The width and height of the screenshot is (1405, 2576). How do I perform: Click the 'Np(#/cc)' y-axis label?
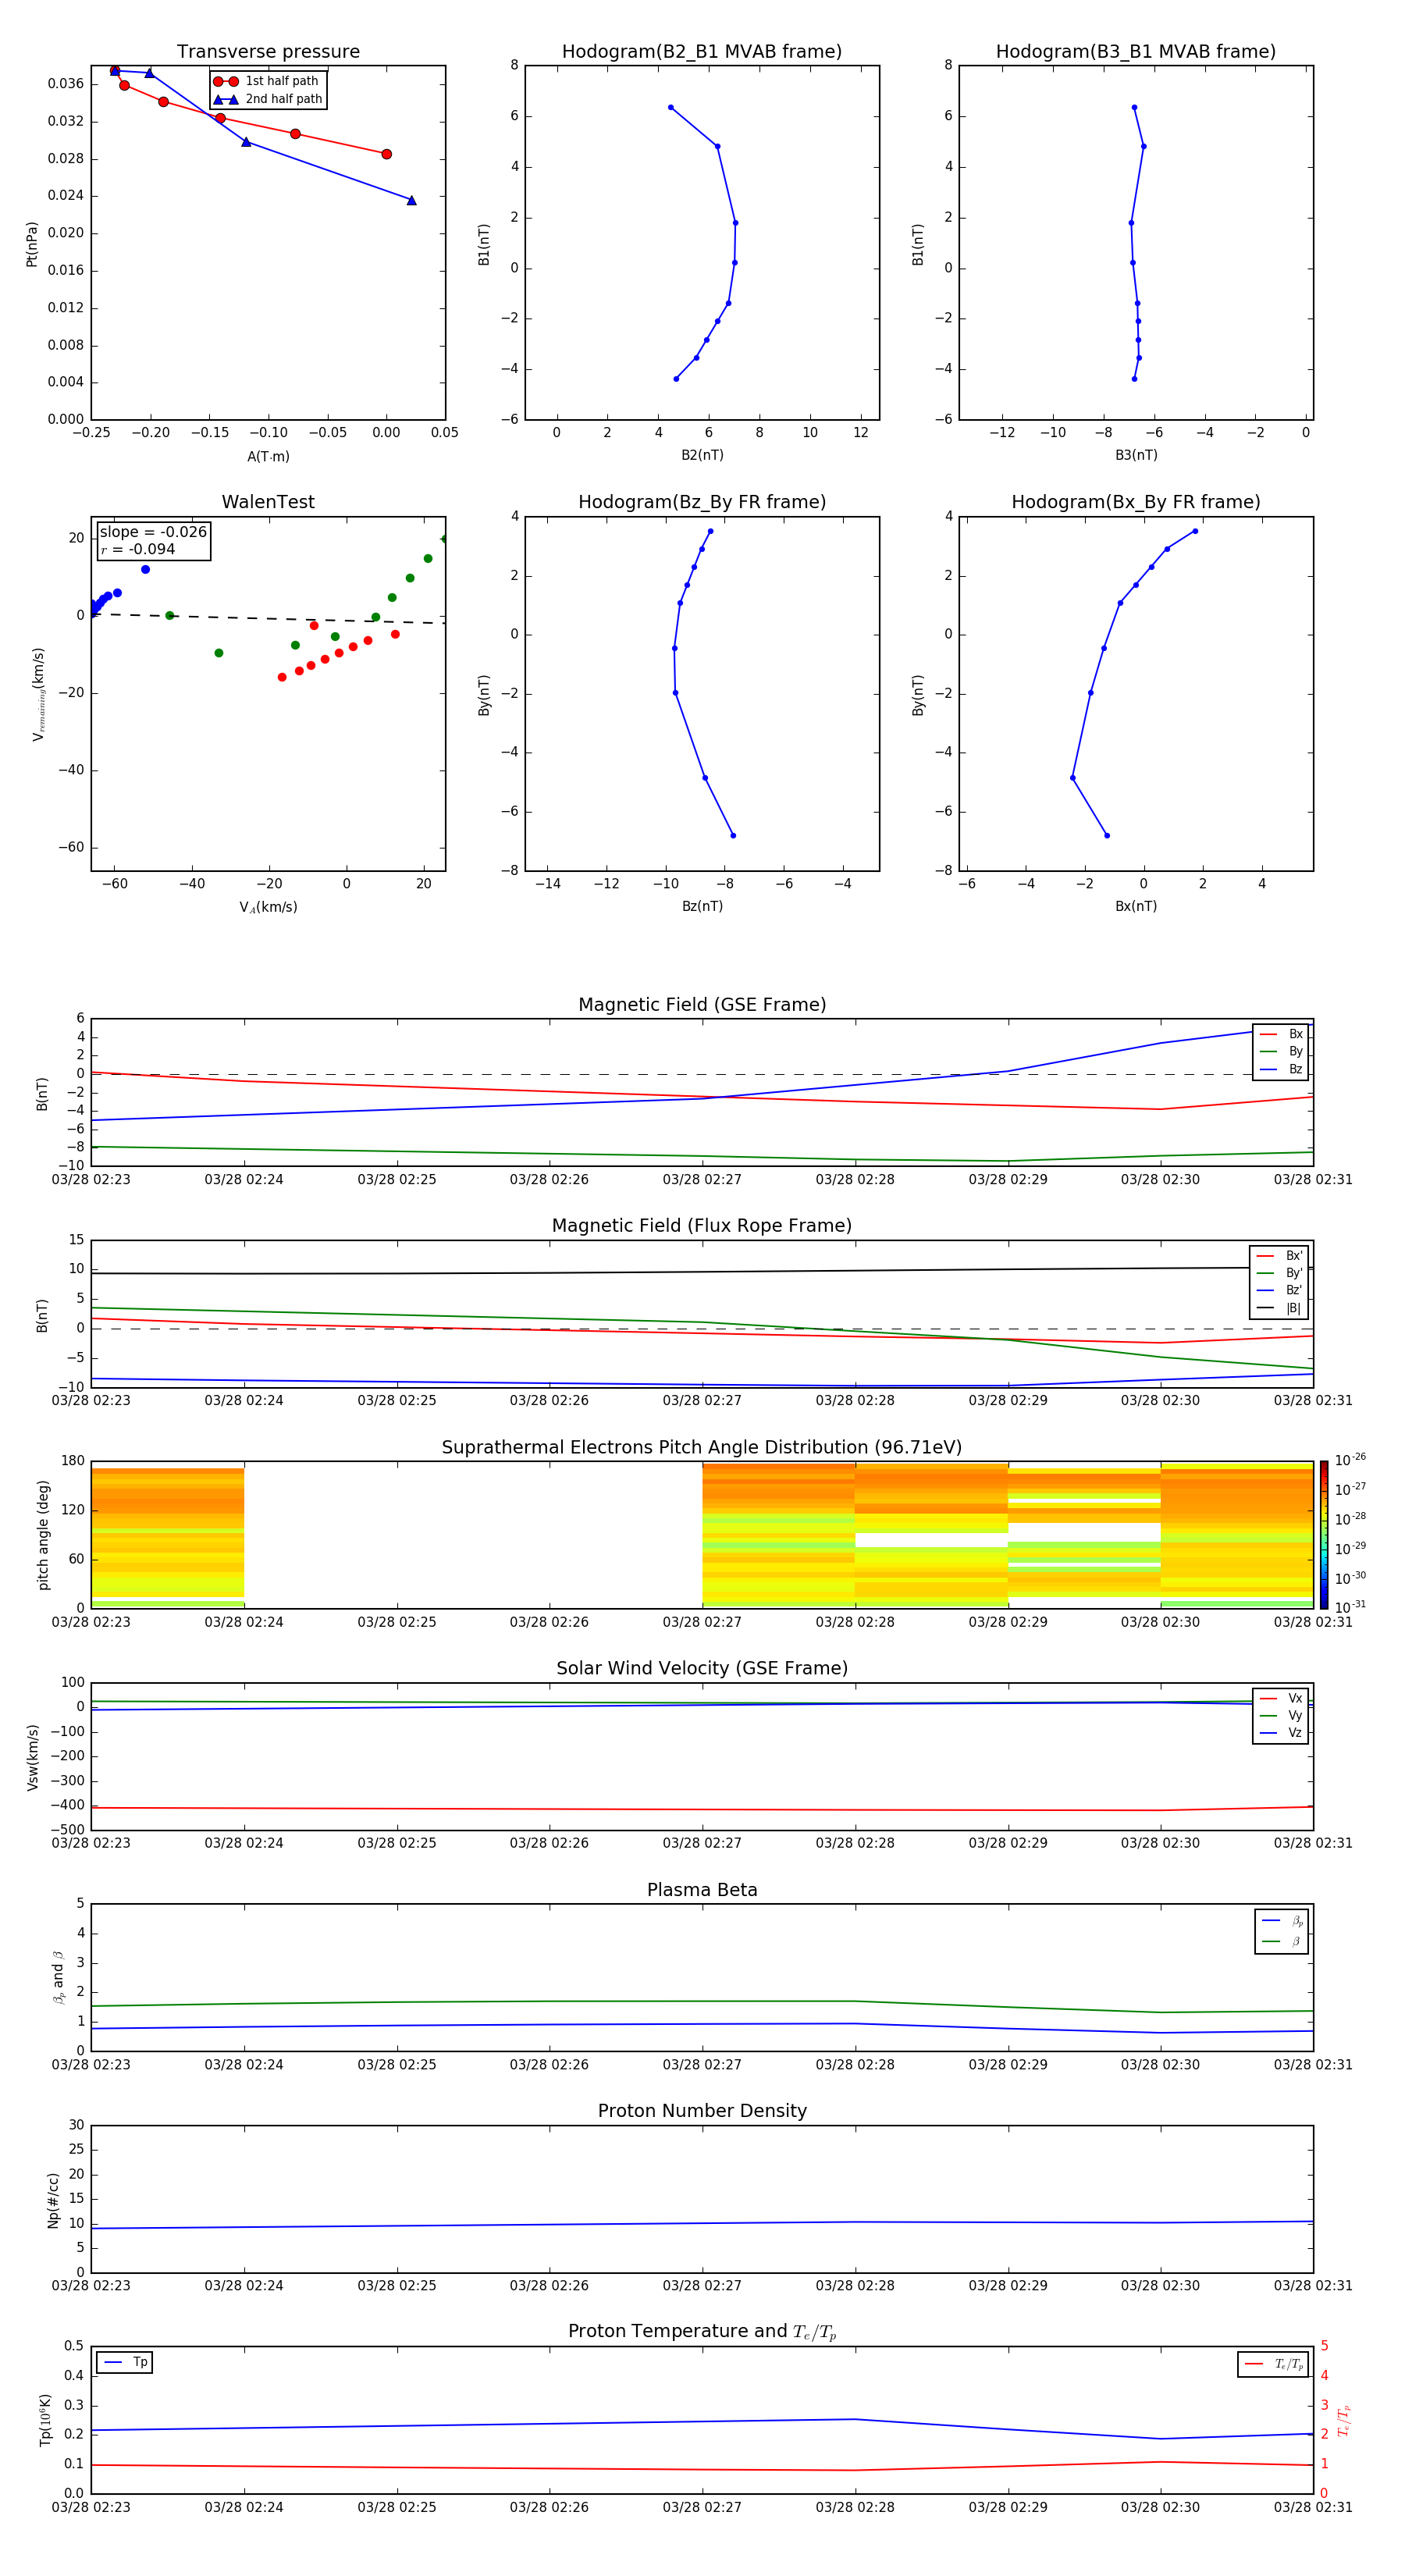pyautogui.click(x=53, y=2200)
